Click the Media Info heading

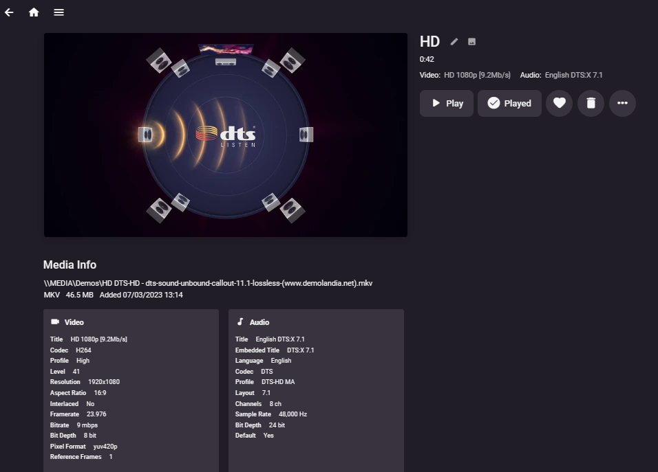point(70,265)
